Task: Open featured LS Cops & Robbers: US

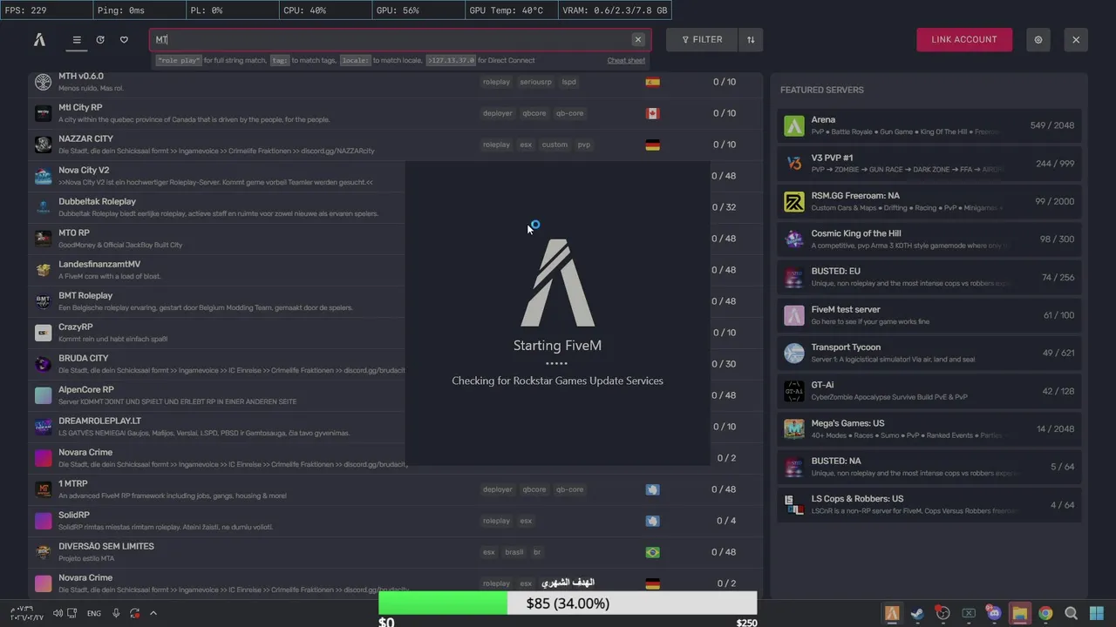Action: coord(929,504)
